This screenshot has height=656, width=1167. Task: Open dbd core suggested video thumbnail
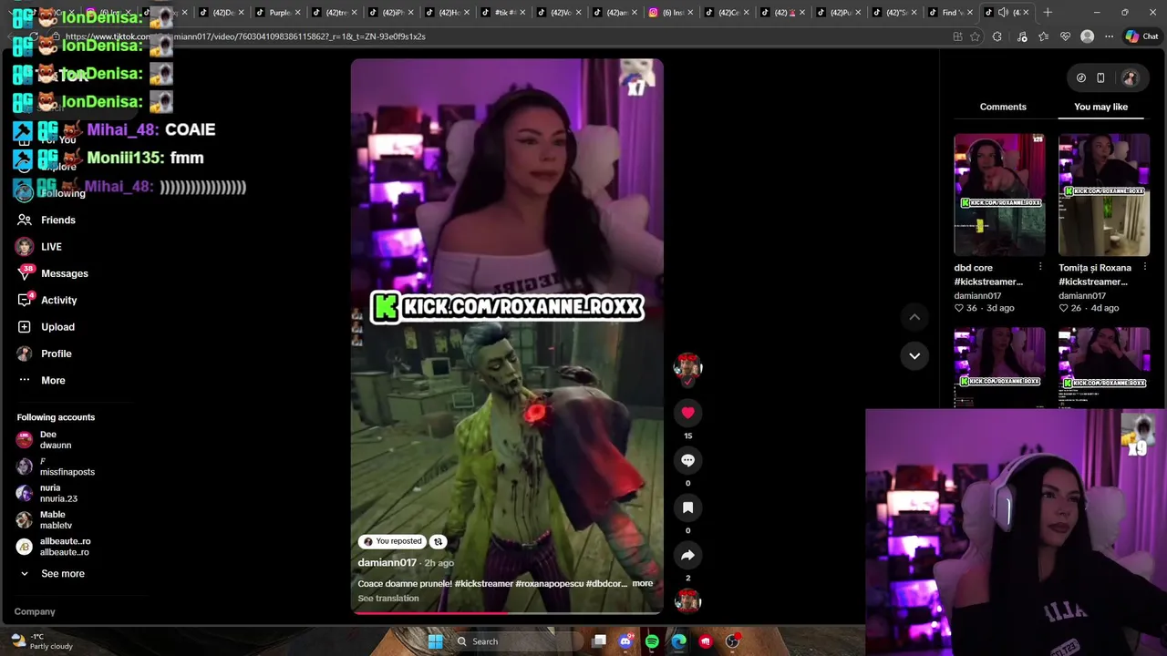(999, 195)
